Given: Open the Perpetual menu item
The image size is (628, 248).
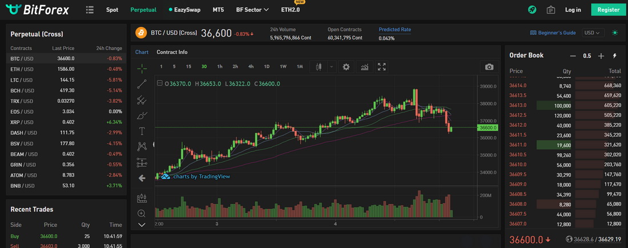Looking at the screenshot, I should click(143, 10).
